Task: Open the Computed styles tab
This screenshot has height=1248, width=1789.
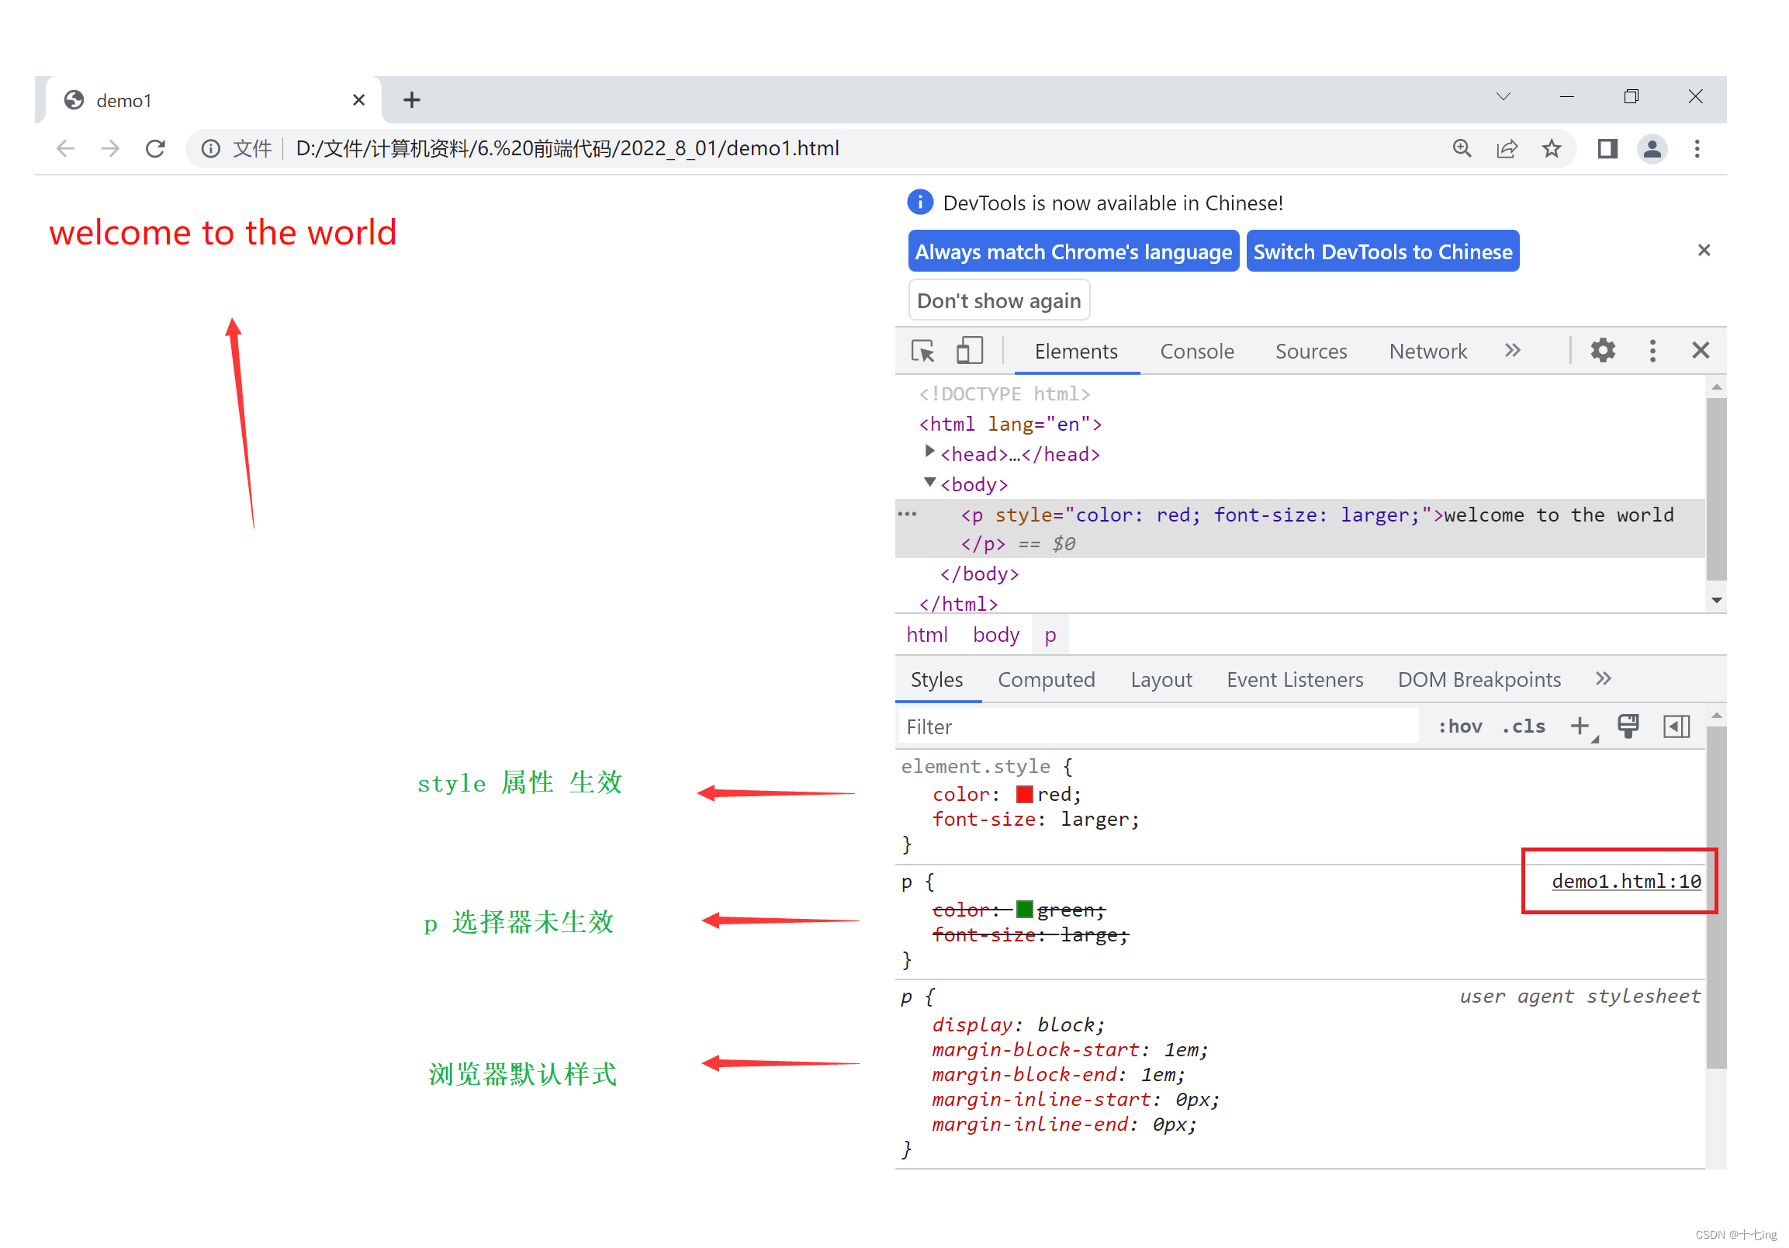Action: 1046,680
